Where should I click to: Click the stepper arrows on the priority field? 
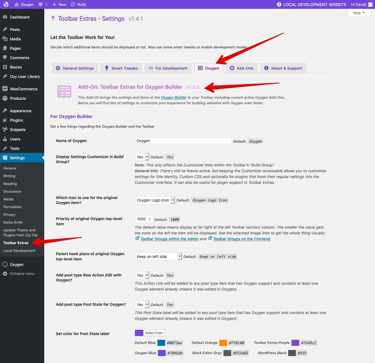[x=150, y=219]
